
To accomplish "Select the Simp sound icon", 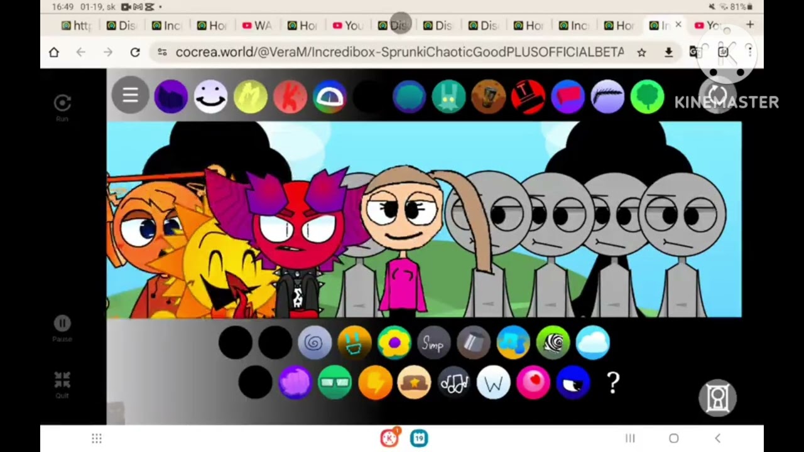I will 433,343.
